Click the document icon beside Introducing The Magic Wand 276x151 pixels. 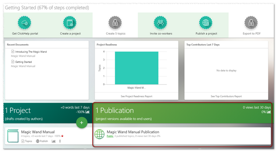tap(13, 52)
